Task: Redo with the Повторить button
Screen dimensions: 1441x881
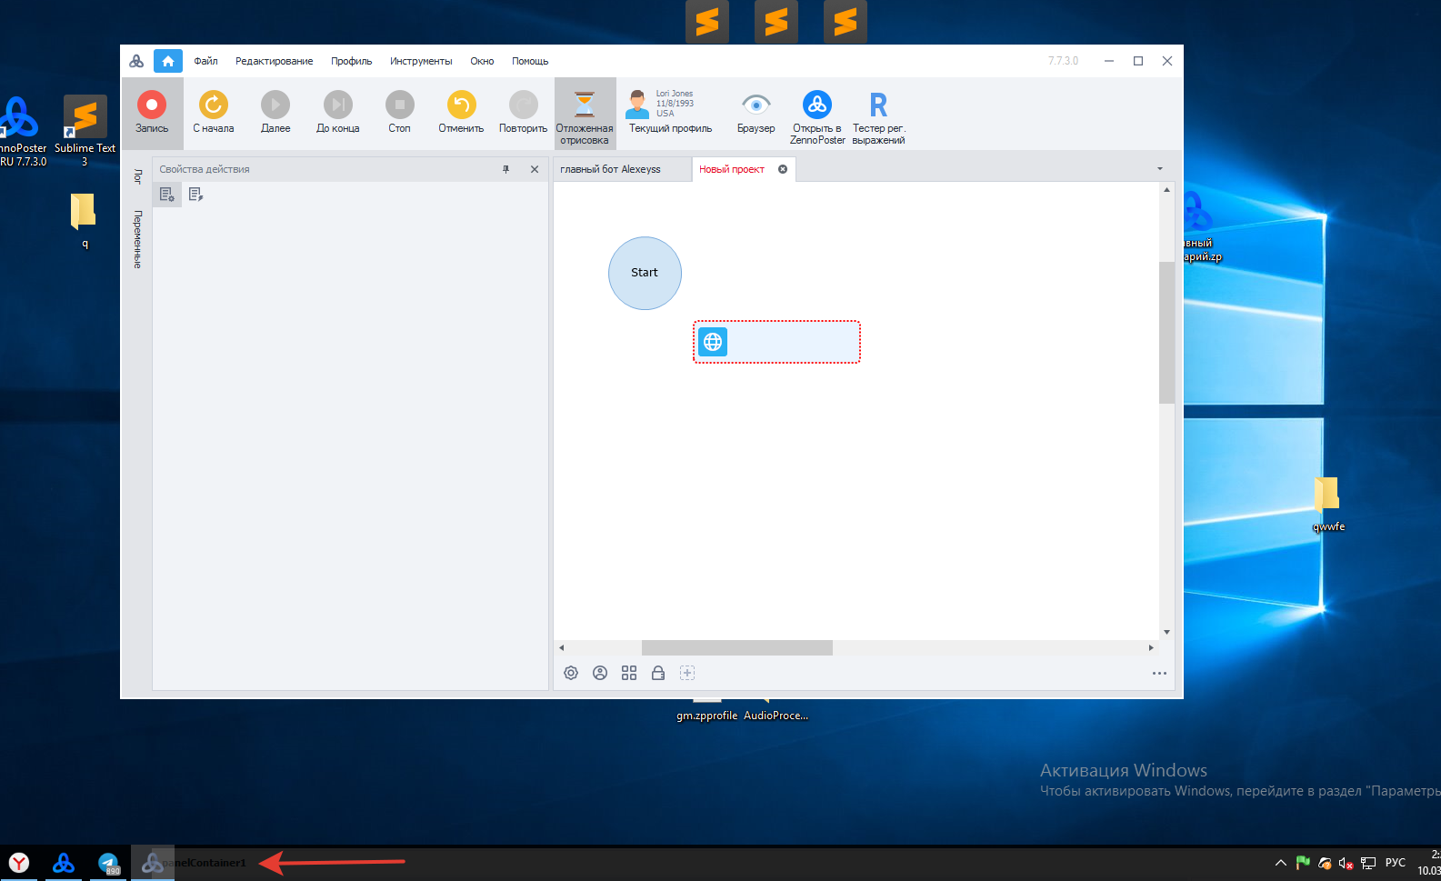Action: (523, 113)
